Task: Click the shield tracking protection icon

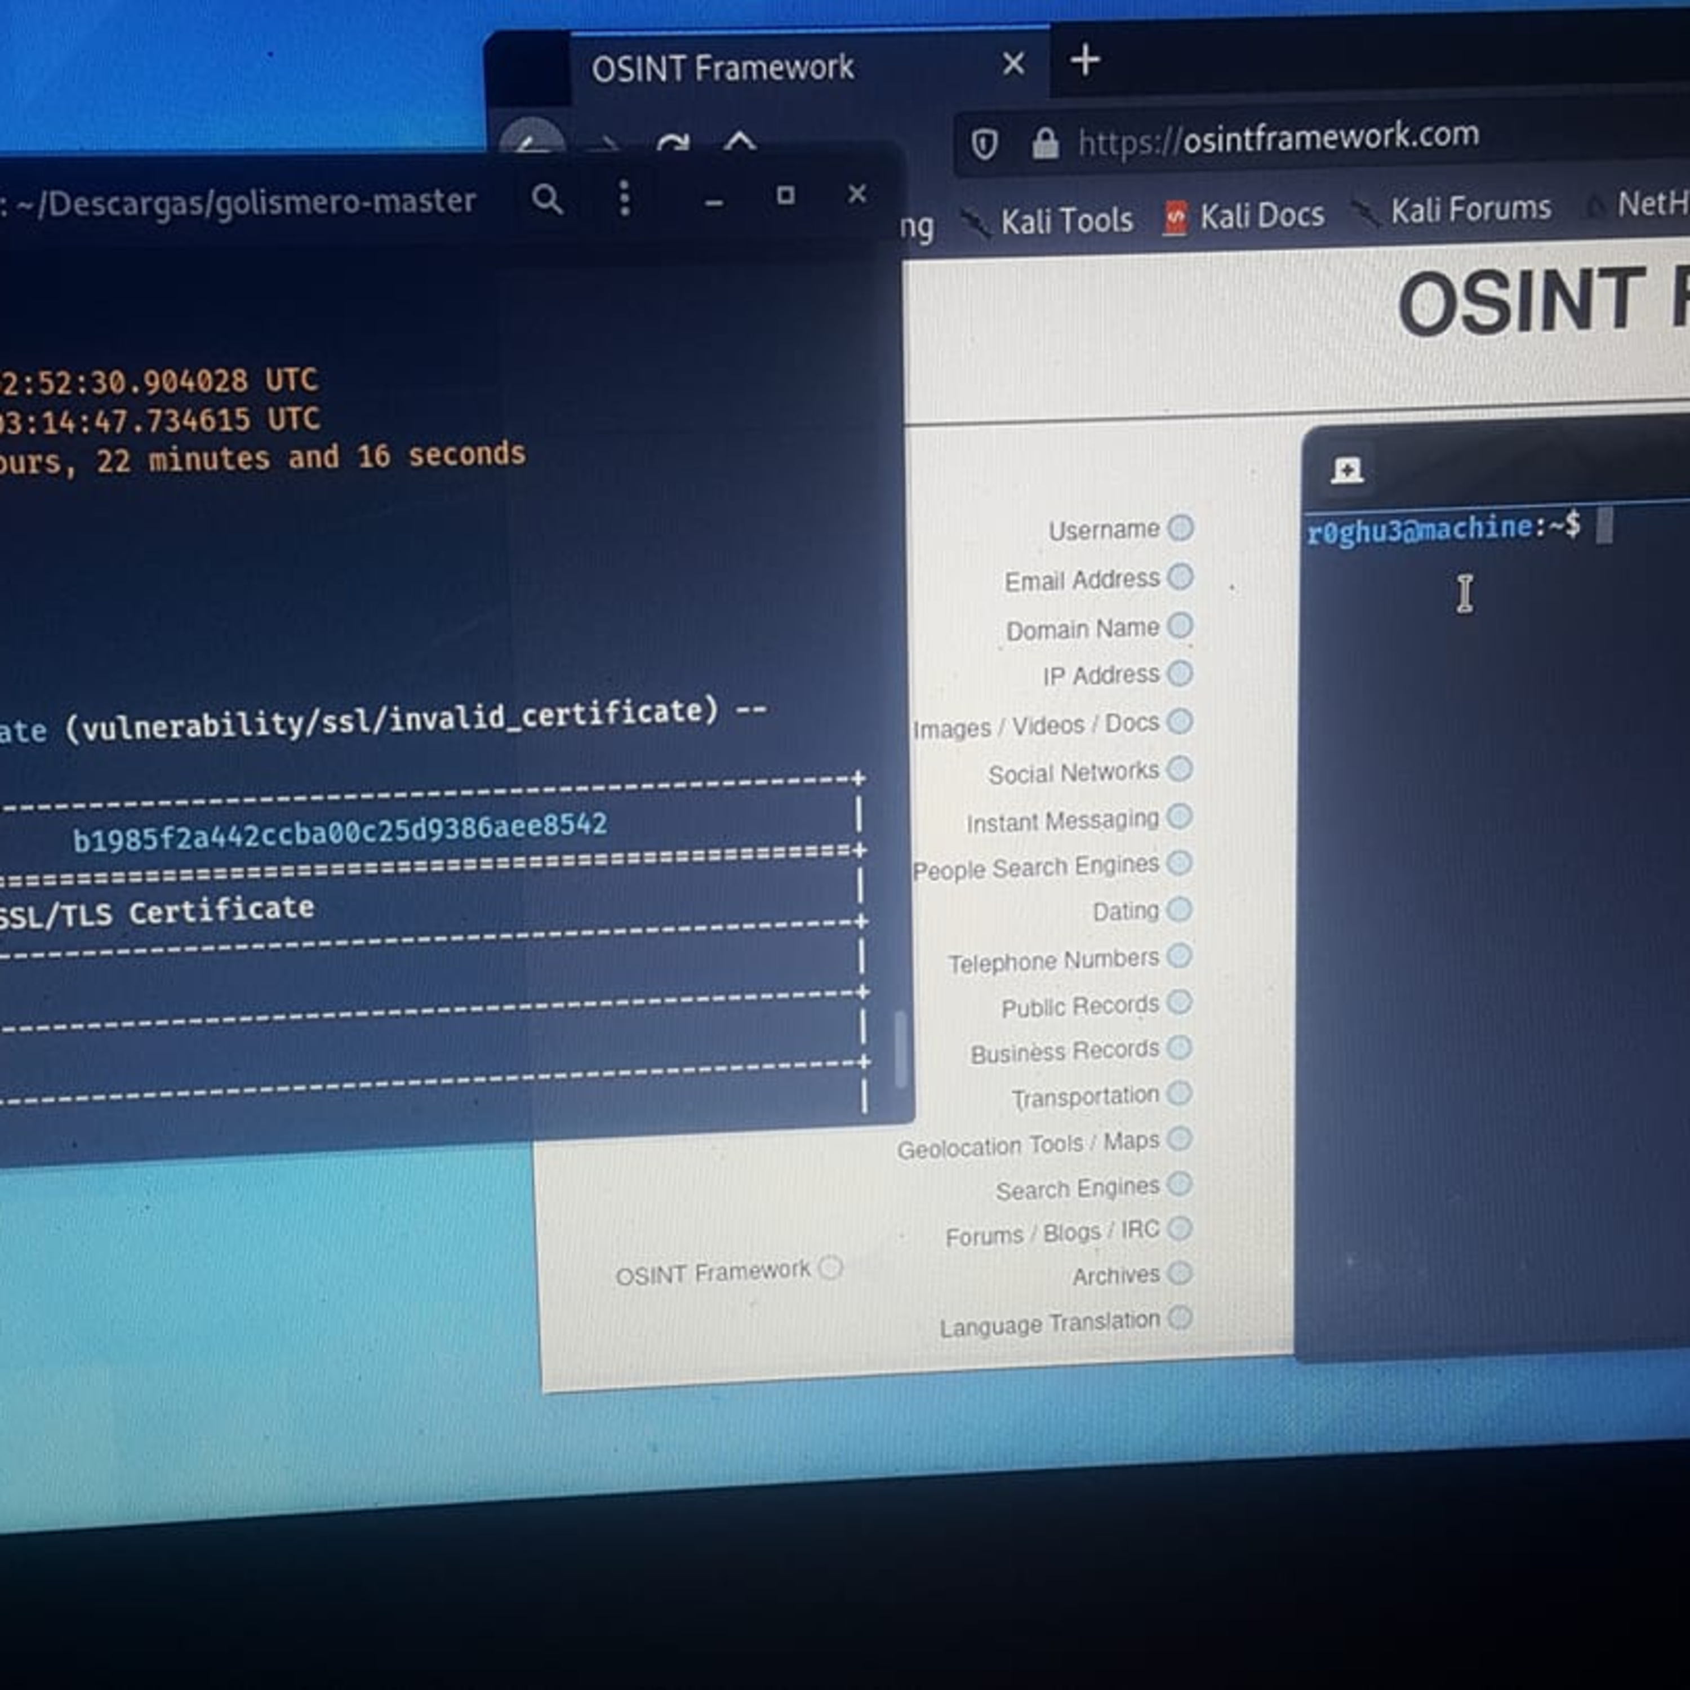Action: [984, 144]
